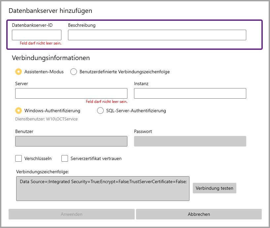Click the Datenbankserver-ID input field
270x228 pixels.
pyautogui.click(x=37, y=35)
